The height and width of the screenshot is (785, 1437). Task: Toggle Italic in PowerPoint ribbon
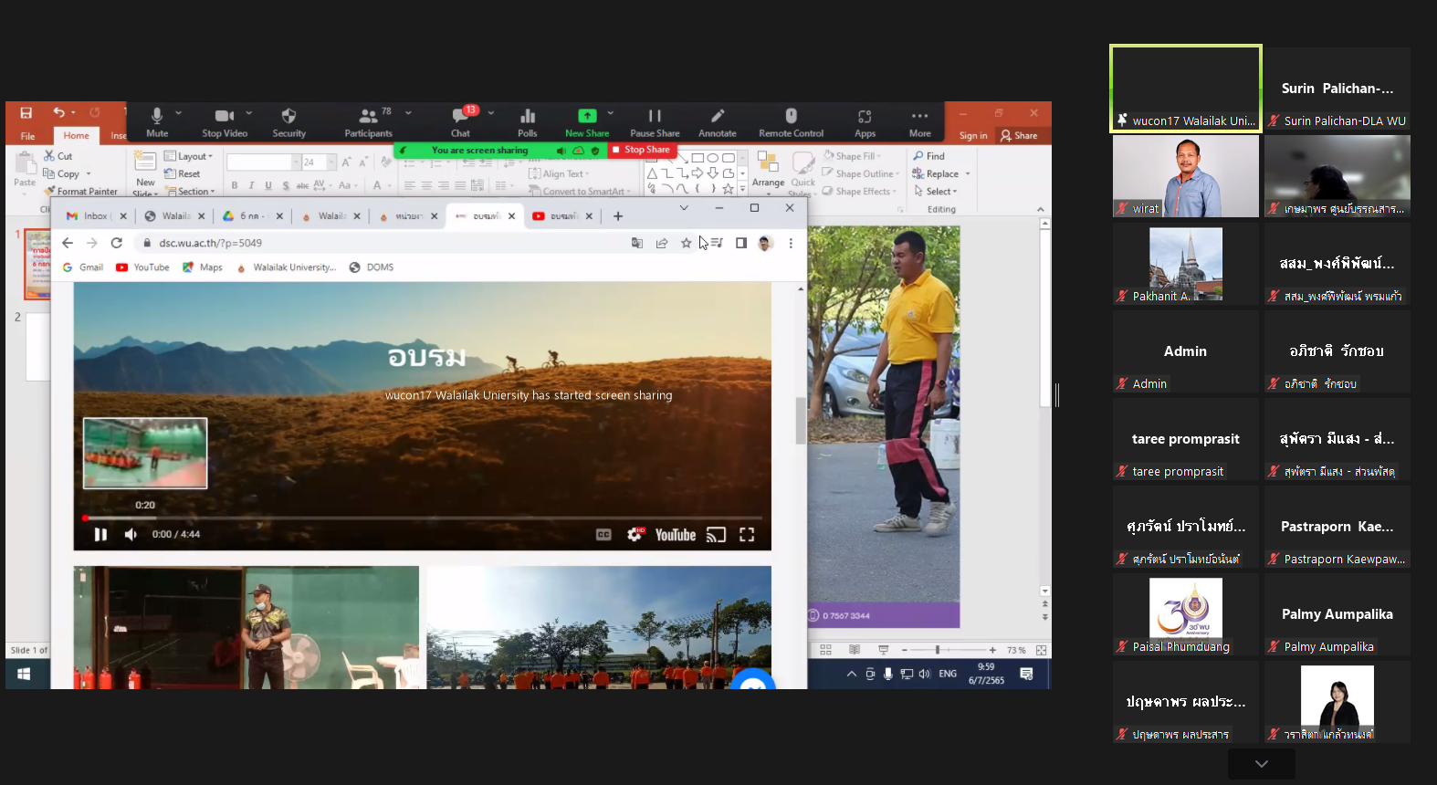(251, 185)
